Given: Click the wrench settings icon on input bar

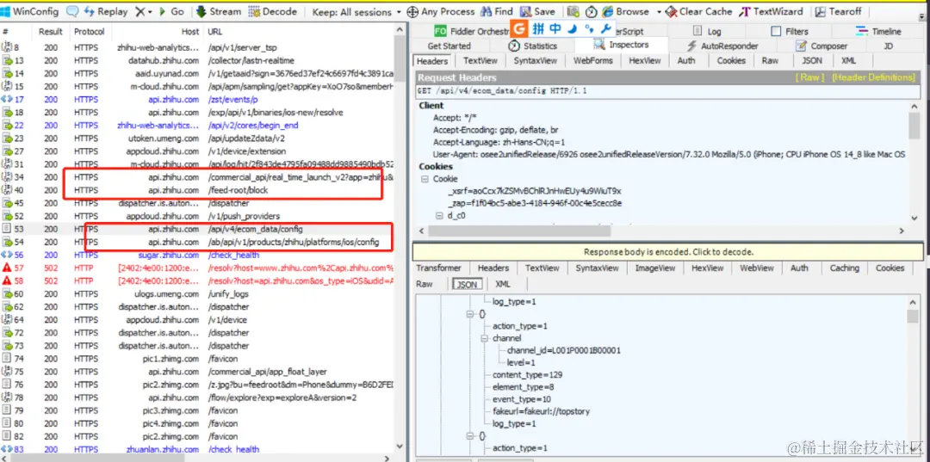Looking at the screenshot, I should click(x=605, y=28).
